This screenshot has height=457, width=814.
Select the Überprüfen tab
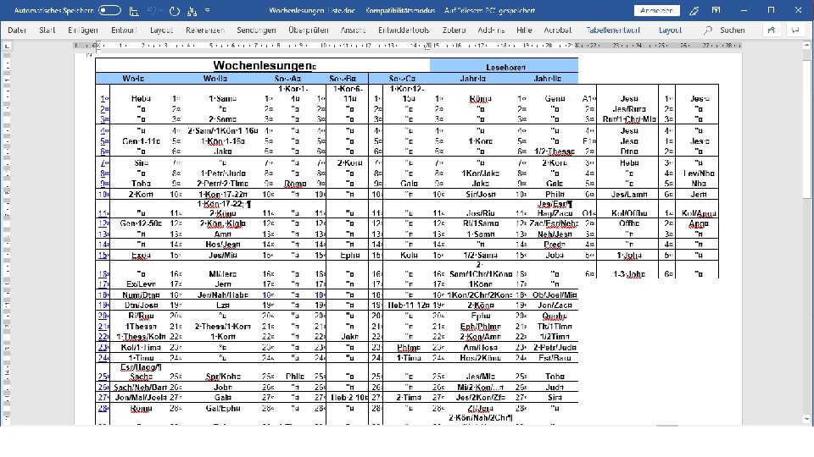[x=309, y=30]
